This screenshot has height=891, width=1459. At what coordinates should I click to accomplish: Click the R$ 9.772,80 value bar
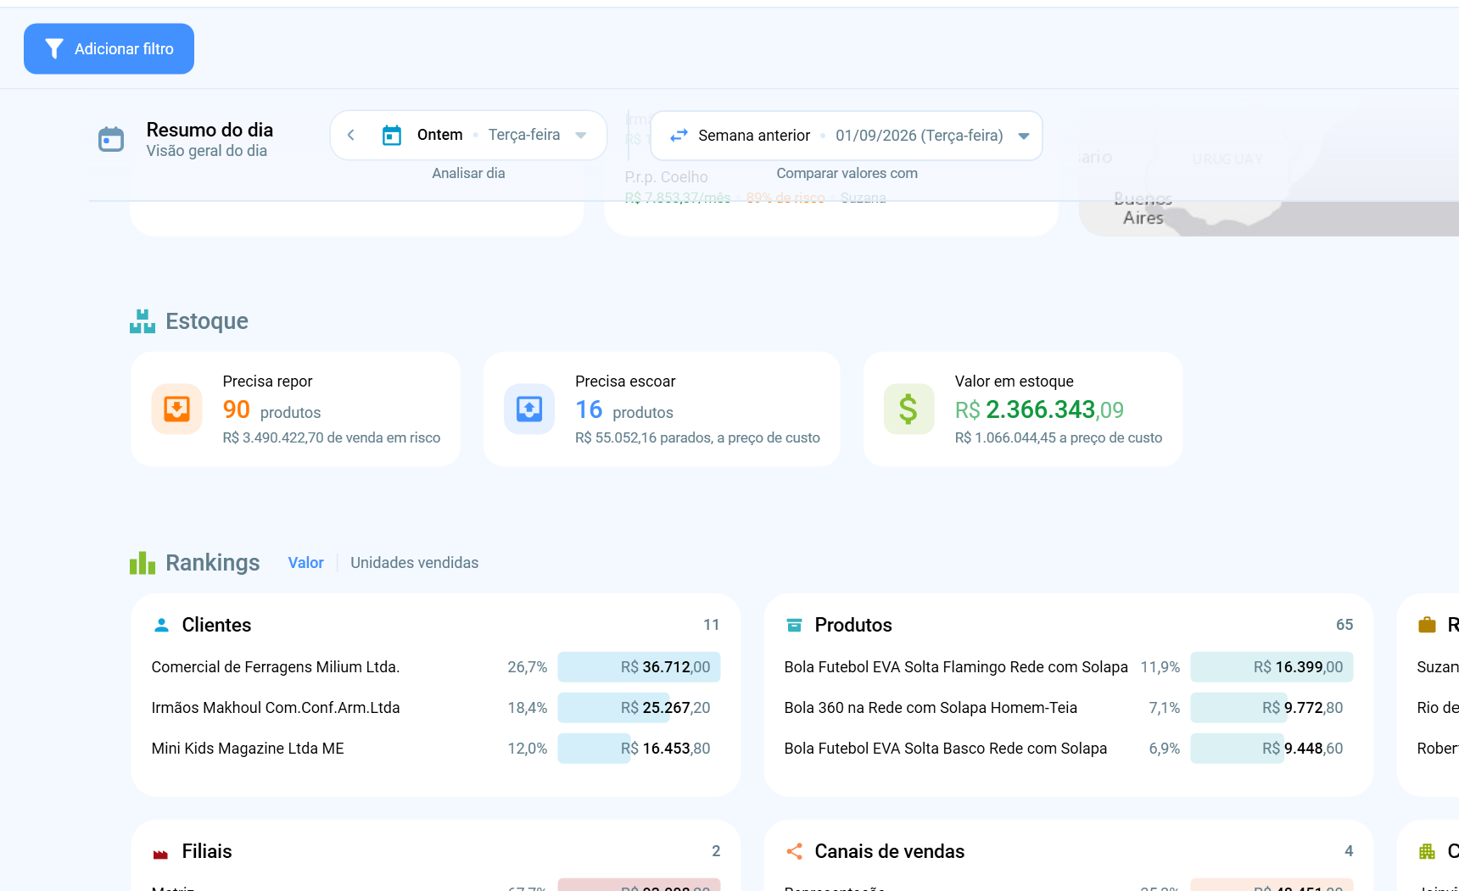tap(1272, 708)
